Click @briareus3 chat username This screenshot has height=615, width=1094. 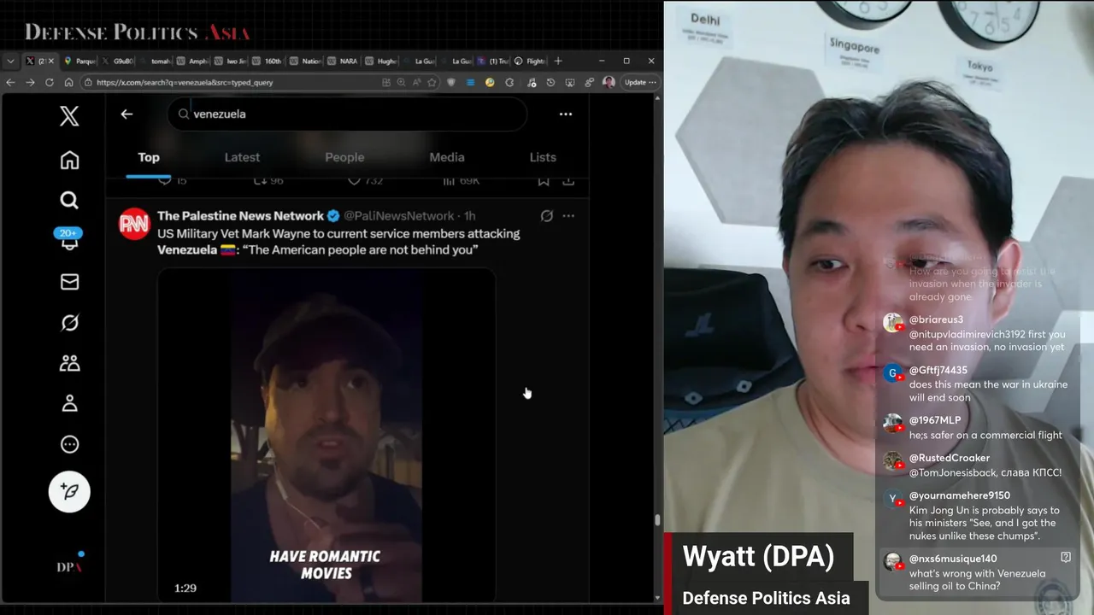click(936, 319)
